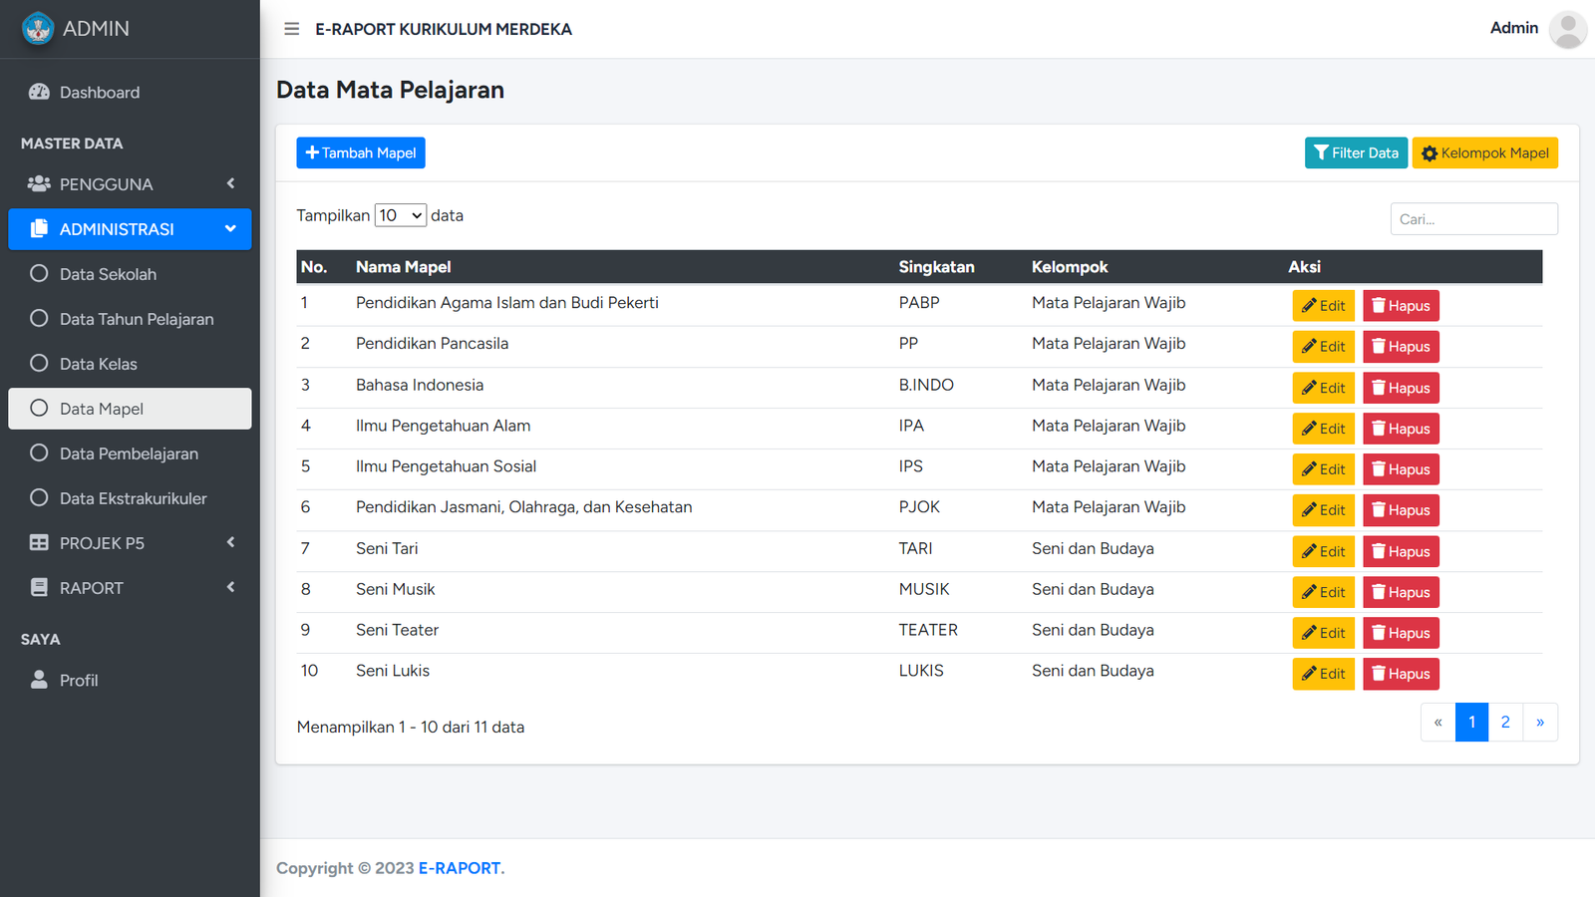Add a new subject with Tambah Mapel

(361, 152)
